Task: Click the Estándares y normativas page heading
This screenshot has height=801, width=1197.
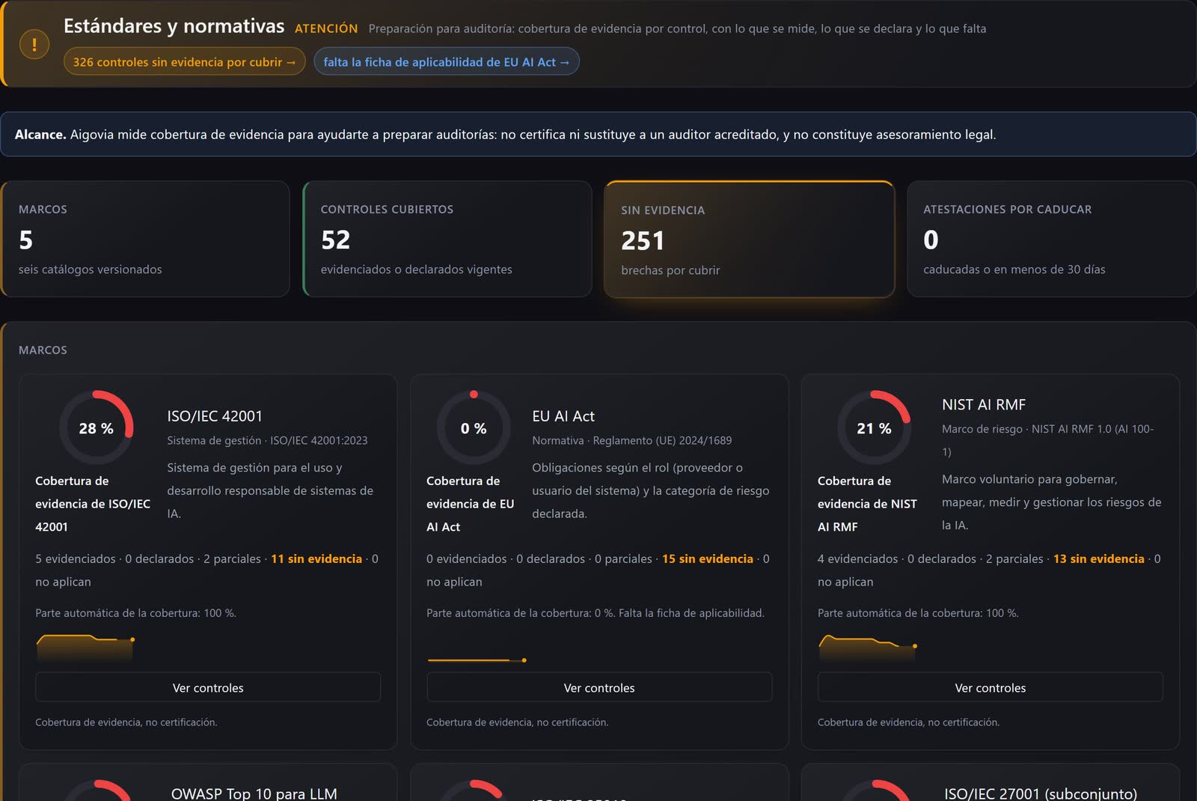Action: (174, 26)
